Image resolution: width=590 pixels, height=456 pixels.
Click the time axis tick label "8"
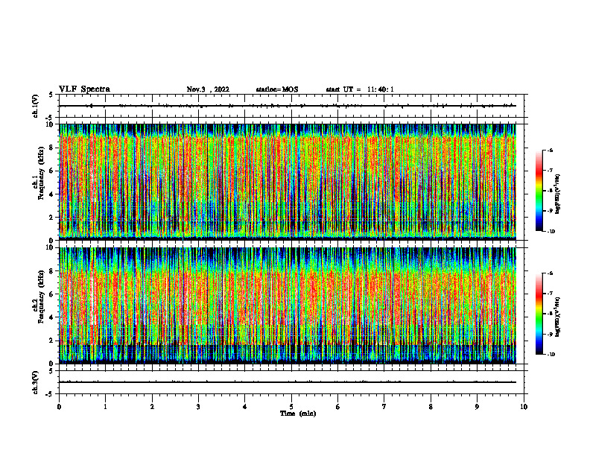tap(431, 407)
